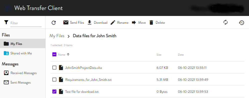Click file icon beside Requirements_for_John_Smith.txt
The image size is (249, 98).
point(61,80)
